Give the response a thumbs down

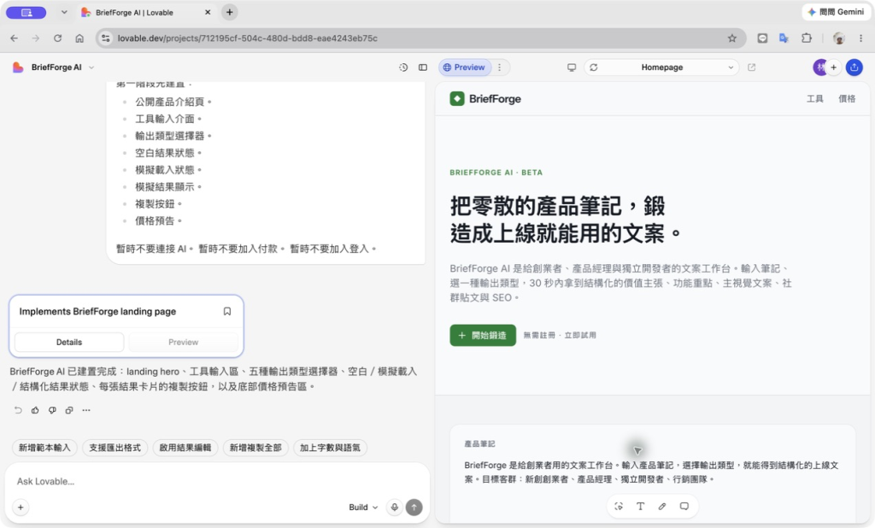[52, 410]
